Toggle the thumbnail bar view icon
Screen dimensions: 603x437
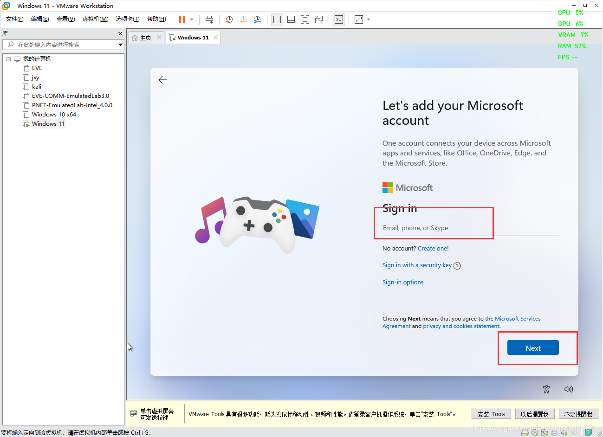[x=291, y=19]
